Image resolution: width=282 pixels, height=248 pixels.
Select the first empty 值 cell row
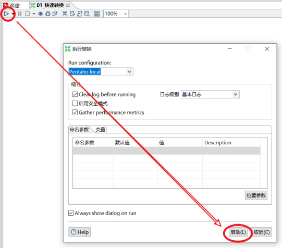pyautogui.click(x=180, y=151)
